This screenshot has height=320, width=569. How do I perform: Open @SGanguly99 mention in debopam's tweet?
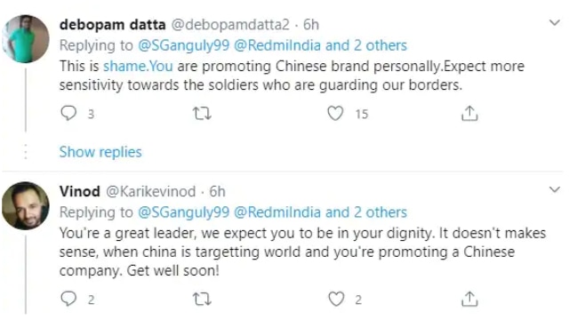point(184,45)
